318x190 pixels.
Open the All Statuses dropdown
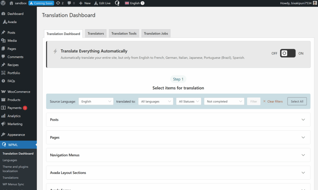[x=189, y=101]
